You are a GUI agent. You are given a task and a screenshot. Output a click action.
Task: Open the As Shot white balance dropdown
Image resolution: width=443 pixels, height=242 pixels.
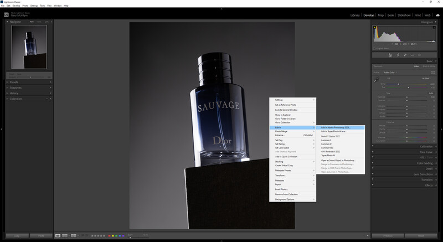pyautogui.click(x=426, y=78)
